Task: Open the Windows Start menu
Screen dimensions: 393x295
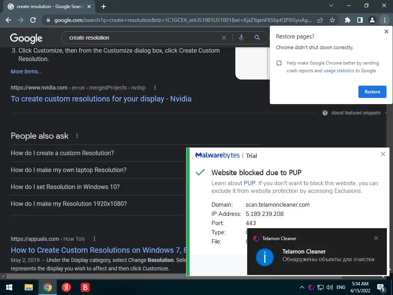Action: point(9,287)
